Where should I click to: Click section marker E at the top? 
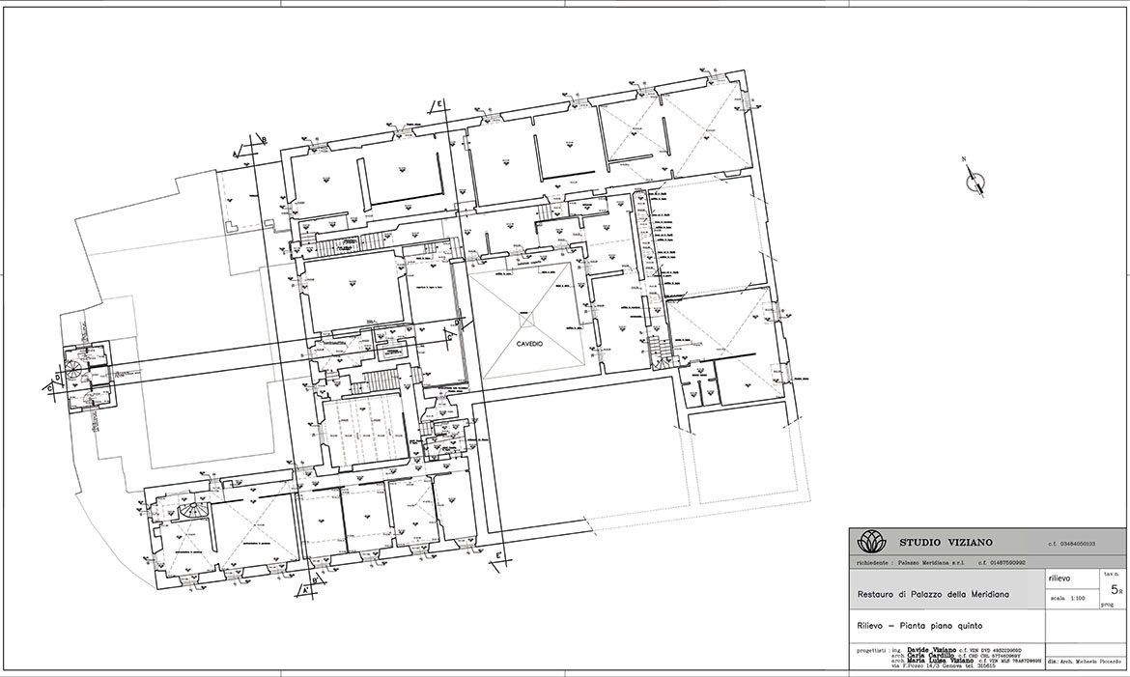pos(439,104)
